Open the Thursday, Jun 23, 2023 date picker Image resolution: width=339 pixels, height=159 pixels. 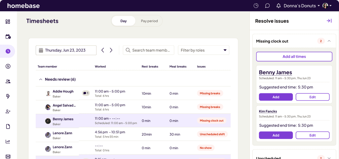click(66, 50)
